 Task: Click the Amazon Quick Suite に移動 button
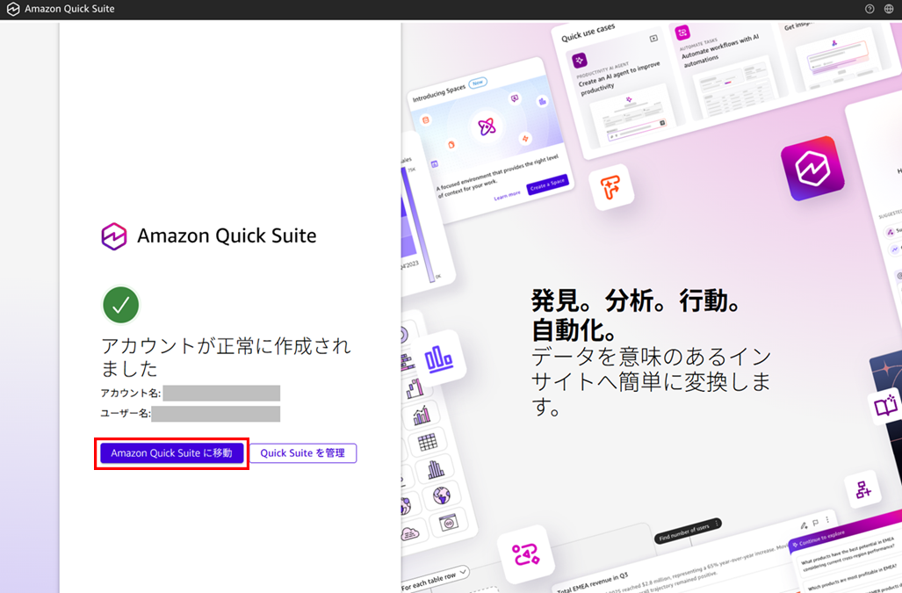point(171,454)
